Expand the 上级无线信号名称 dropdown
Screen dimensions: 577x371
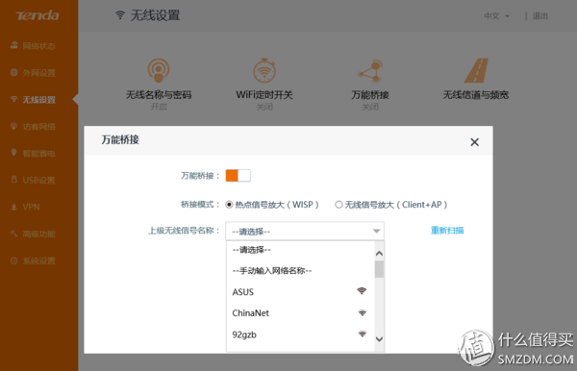tap(305, 232)
